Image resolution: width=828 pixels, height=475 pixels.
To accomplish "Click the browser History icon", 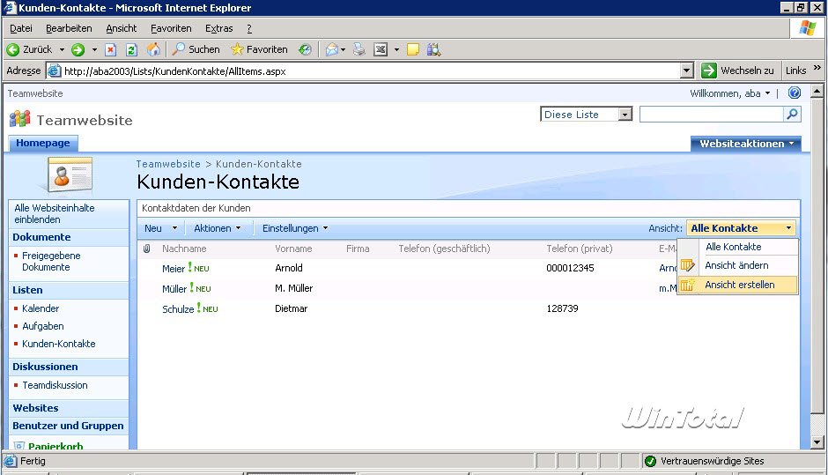I will [x=305, y=50].
